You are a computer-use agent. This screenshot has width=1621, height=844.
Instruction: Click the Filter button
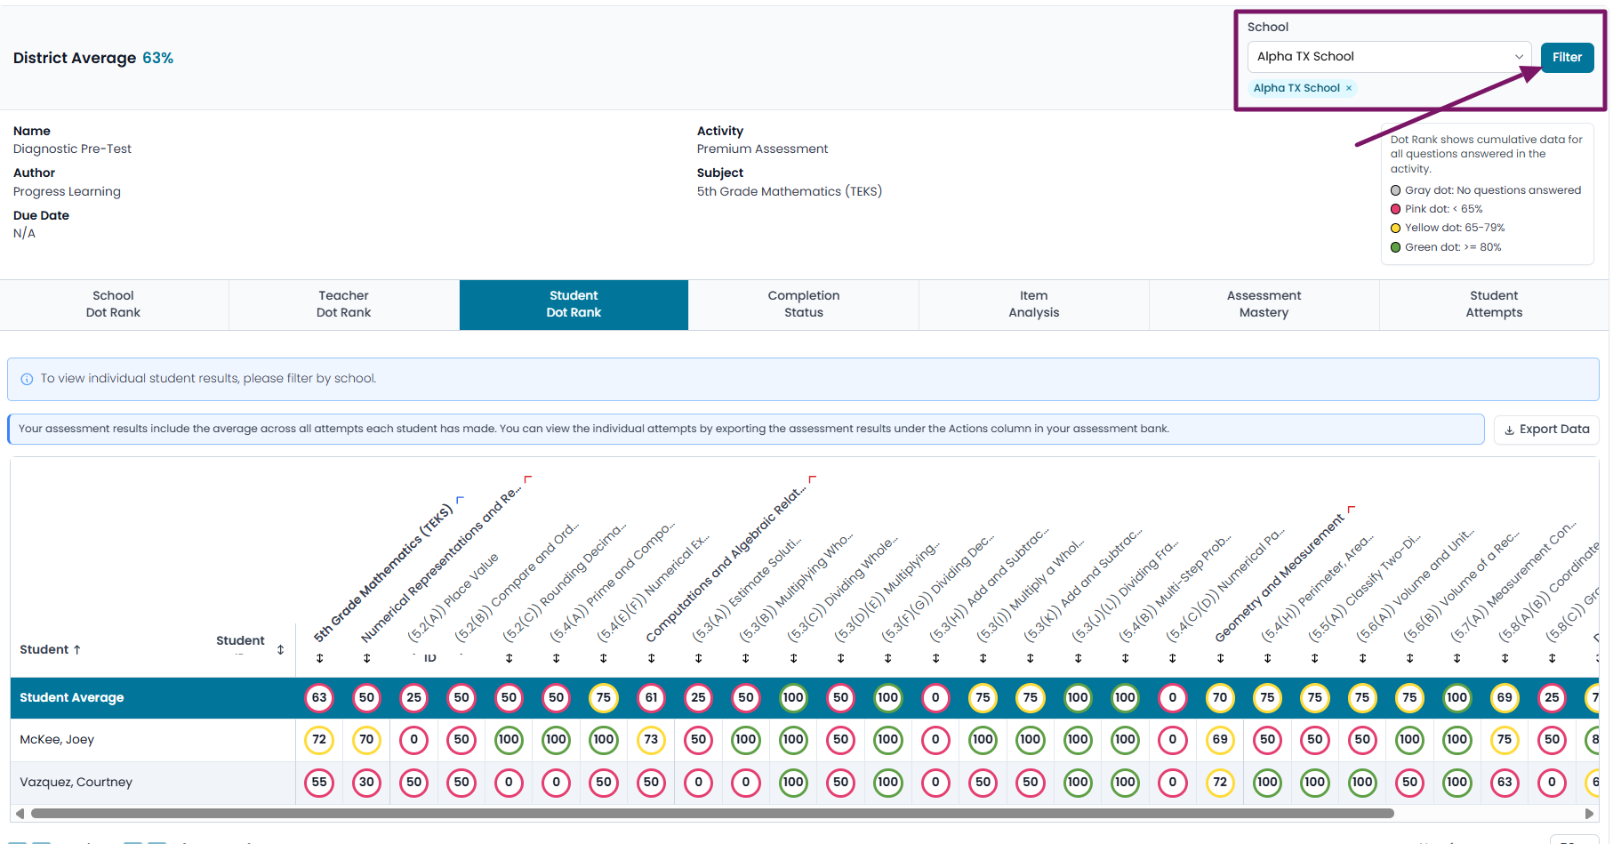pyautogui.click(x=1567, y=57)
